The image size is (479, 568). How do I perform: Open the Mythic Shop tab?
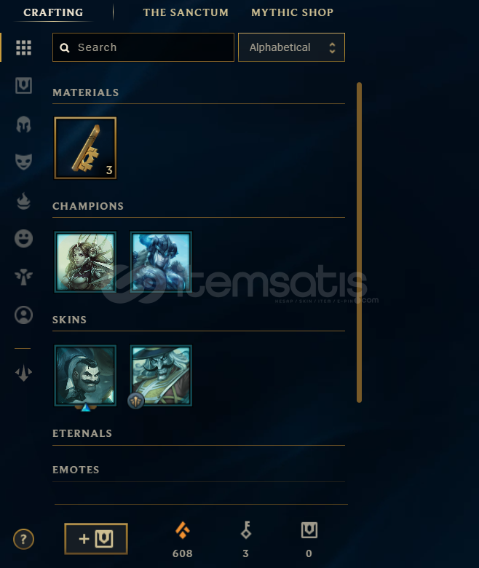292,12
